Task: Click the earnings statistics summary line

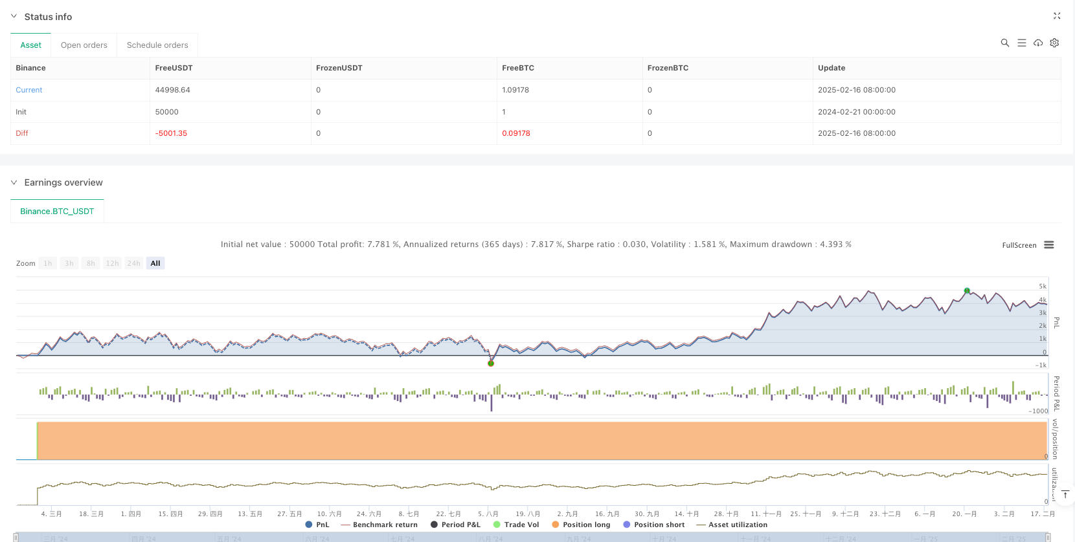Action: pyautogui.click(x=536, y=244)
